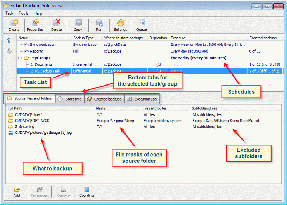
Task: Select the C:\DATA\Folder1 source path
Action: 29,114
